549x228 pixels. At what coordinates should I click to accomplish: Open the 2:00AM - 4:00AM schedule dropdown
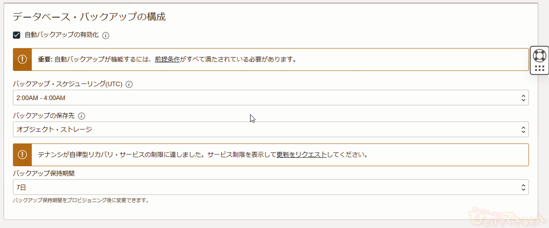(270, 98)
